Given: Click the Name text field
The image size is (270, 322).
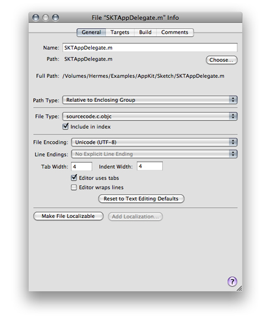Looking at the screenshot, I should [x=150, y=48].
